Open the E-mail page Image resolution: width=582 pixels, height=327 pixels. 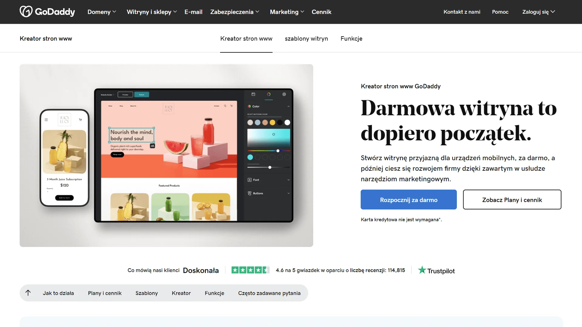click(x=193, y=12)
